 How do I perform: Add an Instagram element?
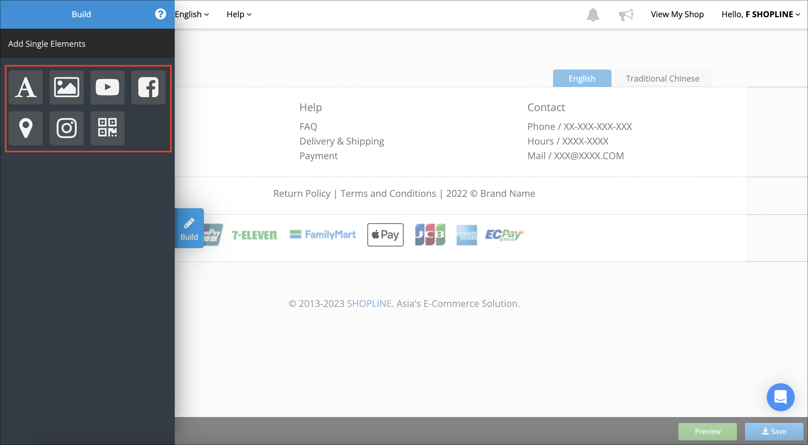(67, 128)
